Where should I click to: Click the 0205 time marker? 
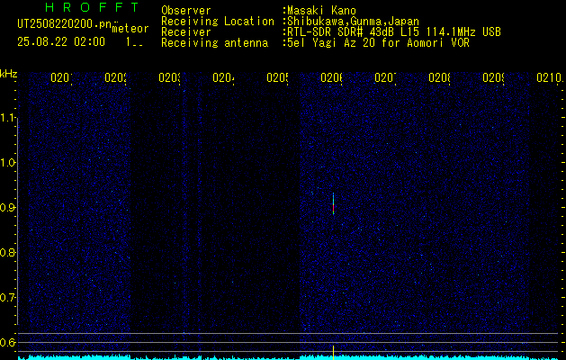[x=277, y=77]
